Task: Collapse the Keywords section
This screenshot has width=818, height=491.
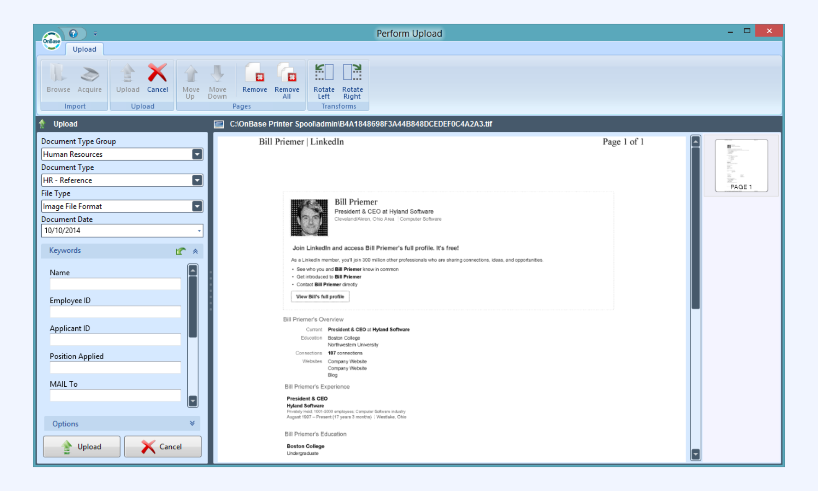Action: point(196,251)
